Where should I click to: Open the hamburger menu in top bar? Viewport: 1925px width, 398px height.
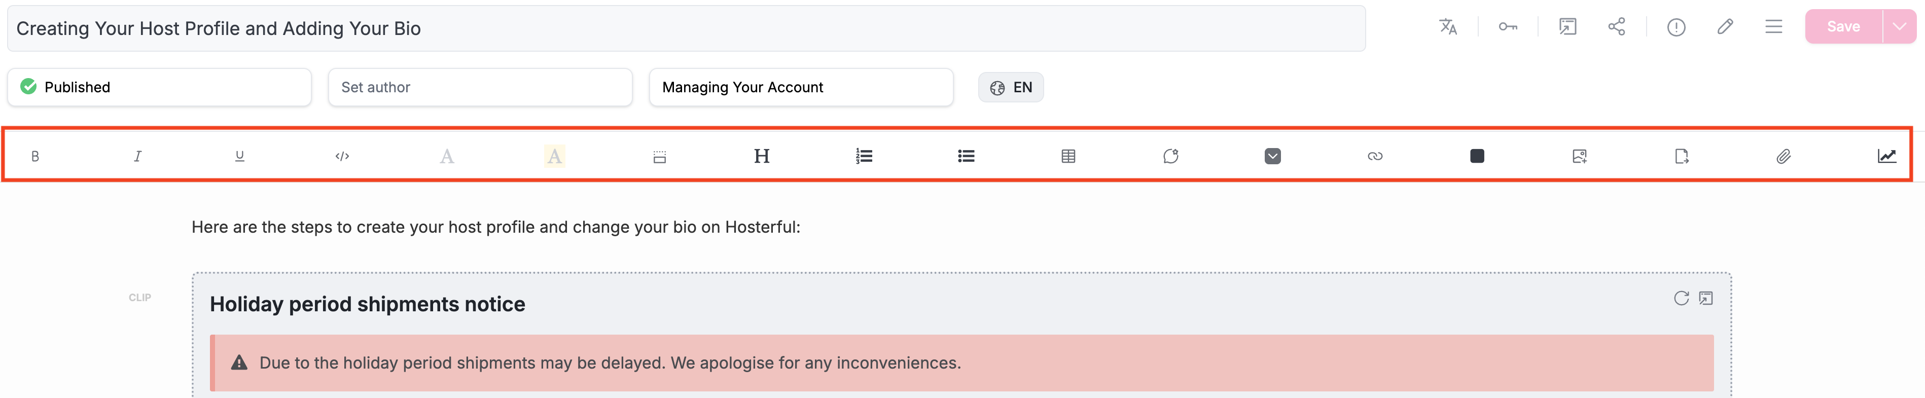tap(1773, 27)
